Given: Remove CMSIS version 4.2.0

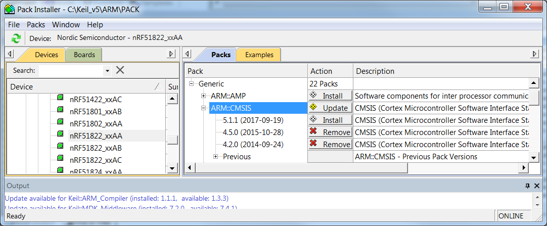Looking at the screenshot, I should (x=330, y=144).
